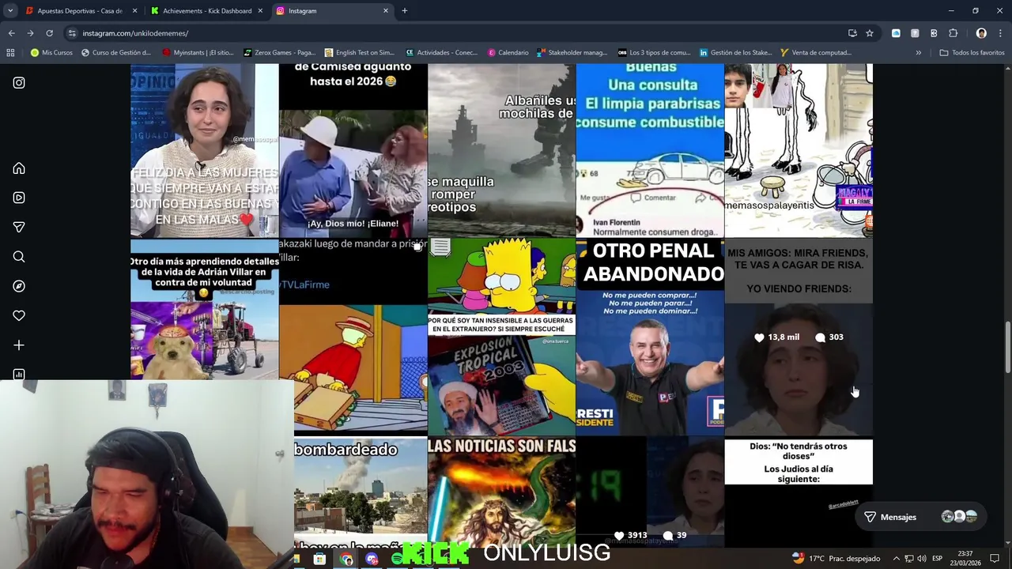Open Todos los favoritos folder
1012x569 pixels.
click(x=972, y=53)
